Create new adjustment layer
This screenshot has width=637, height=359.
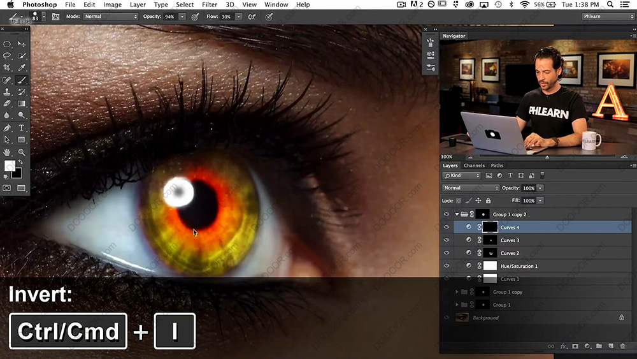click(x=587, y=346)
